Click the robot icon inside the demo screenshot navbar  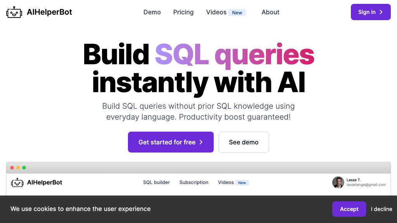[x=17, y=182]
